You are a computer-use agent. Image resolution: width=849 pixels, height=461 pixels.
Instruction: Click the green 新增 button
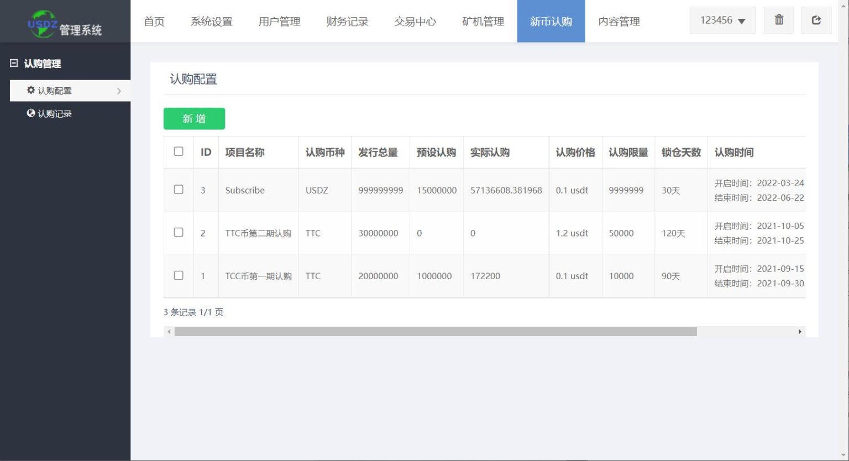tap(194, 119)
